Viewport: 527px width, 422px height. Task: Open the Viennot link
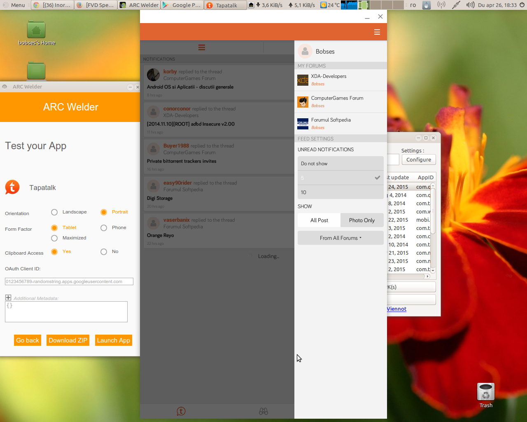pos(396,309)
